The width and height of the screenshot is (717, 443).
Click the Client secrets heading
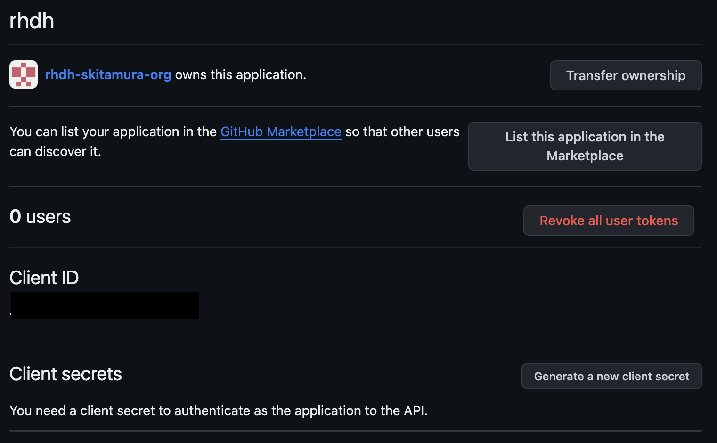pyautogui.click(x=65, y=374)
